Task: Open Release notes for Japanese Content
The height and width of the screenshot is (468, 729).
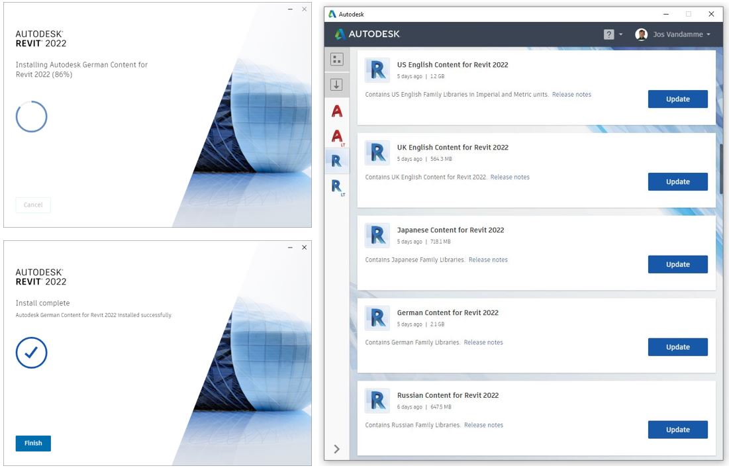Action: [x=488, y=259]
